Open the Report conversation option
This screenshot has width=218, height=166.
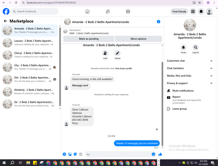click(190, 100)
